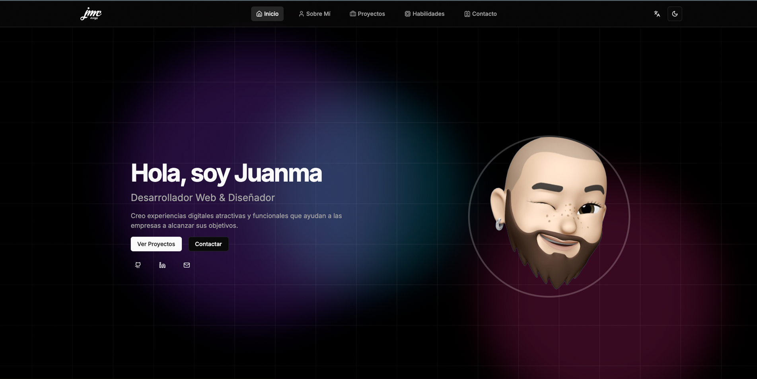Click the Memoji avatar picture
The height and width of the screenshot is (379, 757).
549,216
